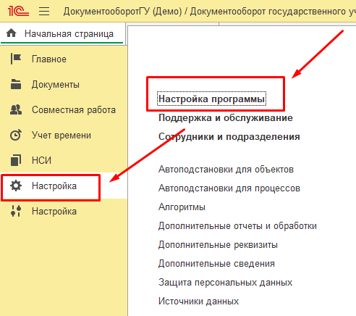Open the Главное section
The width and height of the screenshot is (356, 316).
click(49, 59)
